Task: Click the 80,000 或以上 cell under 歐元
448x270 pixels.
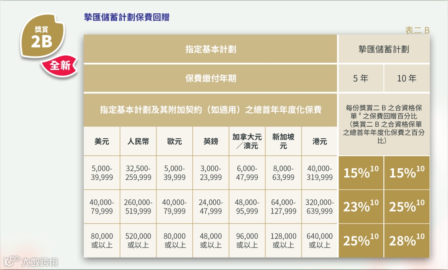Action: [x=175, y=241]
